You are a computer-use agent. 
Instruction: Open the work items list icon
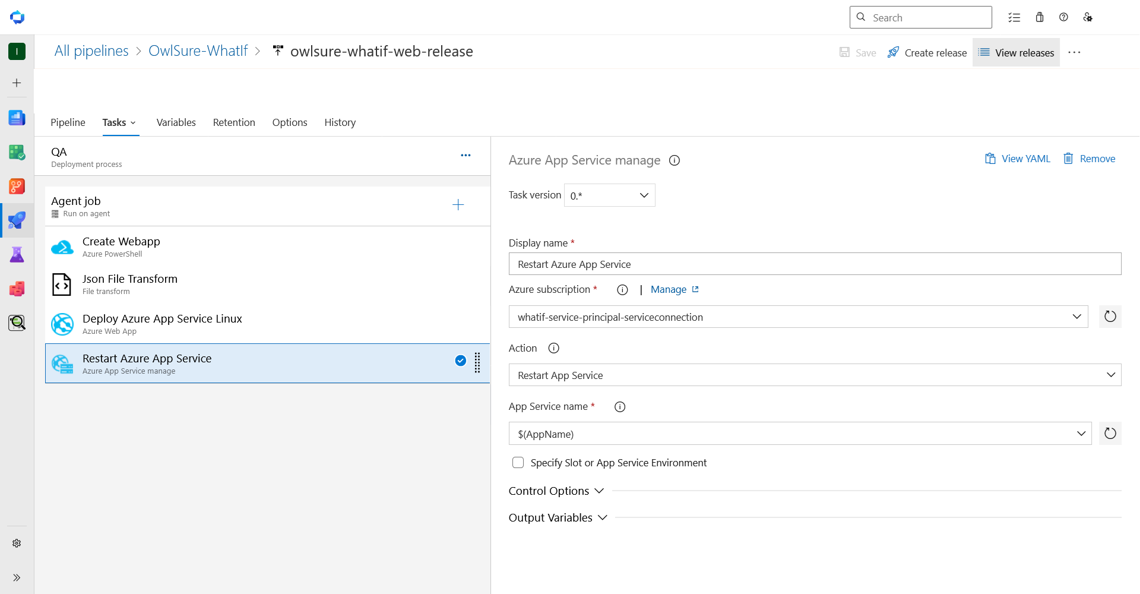point(1014,17)
